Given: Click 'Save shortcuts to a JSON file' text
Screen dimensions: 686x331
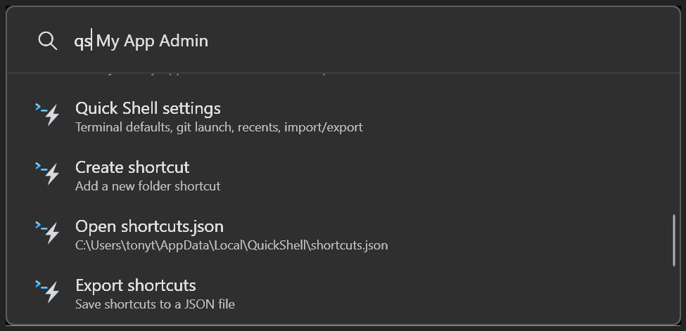Looking at the screenshot, I should [155, 304].
